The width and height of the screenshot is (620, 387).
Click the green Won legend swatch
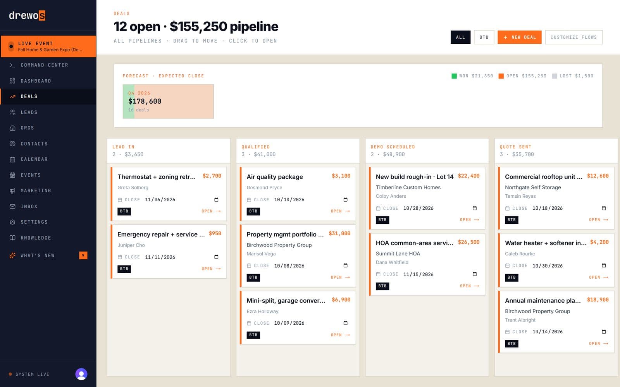click(x=454, y=76)
